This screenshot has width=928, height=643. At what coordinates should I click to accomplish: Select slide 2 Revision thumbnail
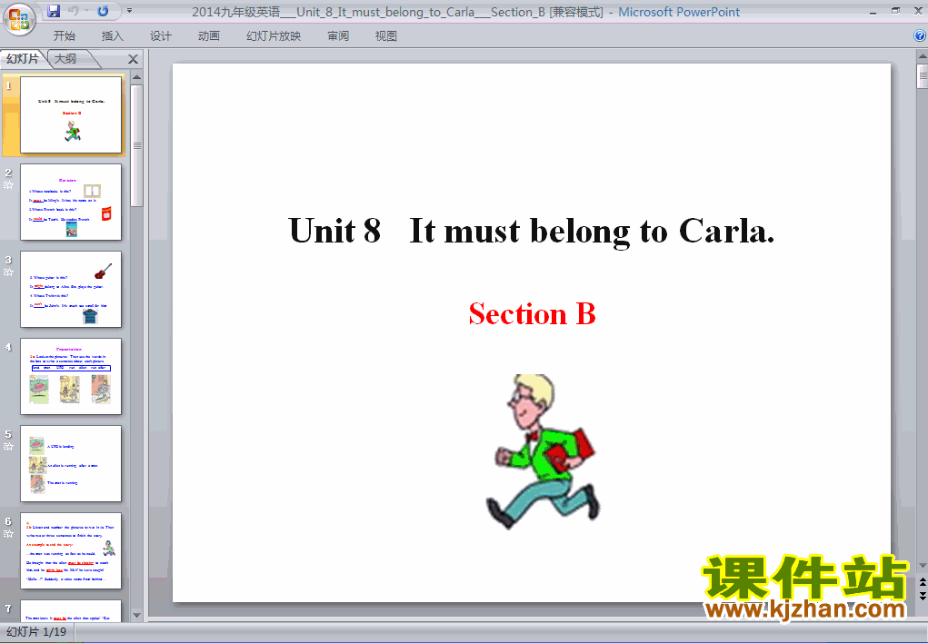click(x=71, y=203)
